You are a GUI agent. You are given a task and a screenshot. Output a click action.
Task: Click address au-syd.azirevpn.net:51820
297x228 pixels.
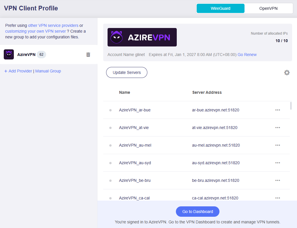point(216,163)
